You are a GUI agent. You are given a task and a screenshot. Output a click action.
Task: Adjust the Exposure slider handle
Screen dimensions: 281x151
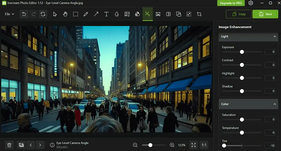[242, 52]
